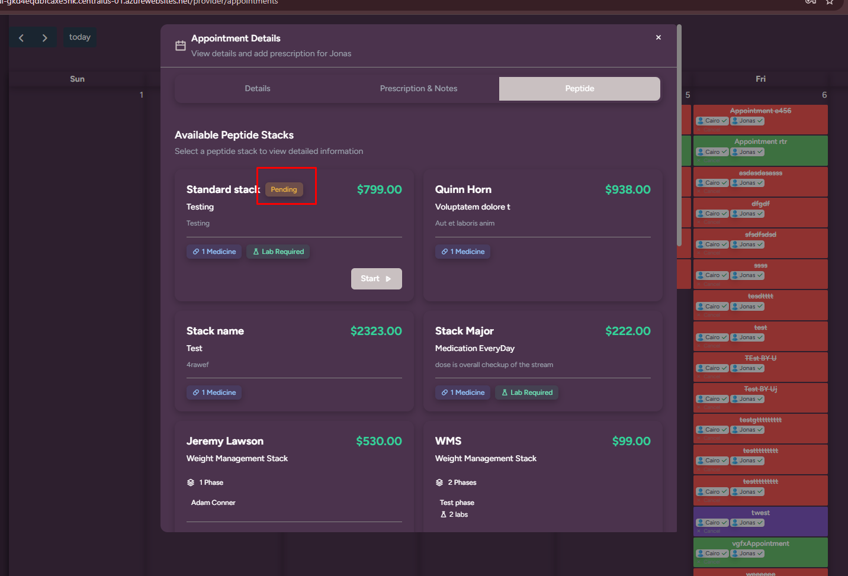Toggle the Jonas chip in vgfxAppointment
The height and width of the screenshot is (576, 848).
(747, 554)
